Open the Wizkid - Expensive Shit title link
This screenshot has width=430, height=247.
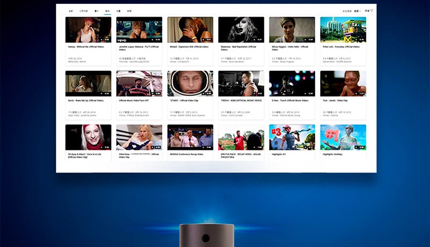pyautogui.click(x=189, y=47)
